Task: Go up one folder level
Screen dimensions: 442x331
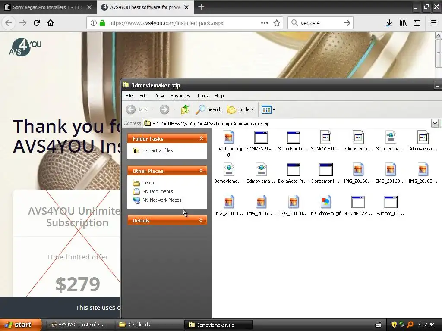Action: [x=185, y=109]
